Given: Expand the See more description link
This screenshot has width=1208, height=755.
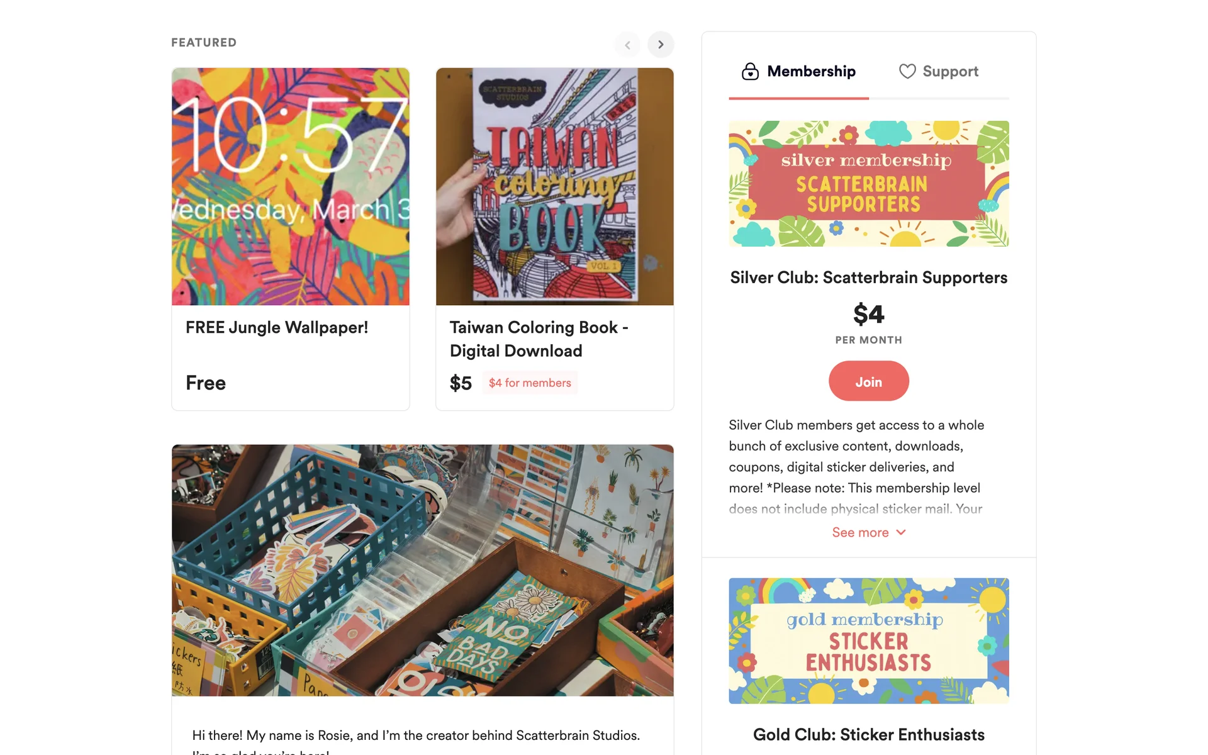Looking at the screenshot, I should coord(860,533).
